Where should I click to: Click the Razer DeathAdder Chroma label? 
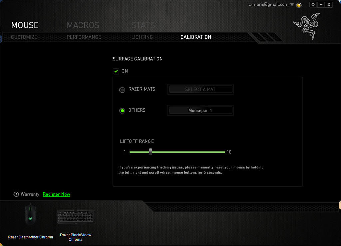pyautogui.click(x=30, y=237)
